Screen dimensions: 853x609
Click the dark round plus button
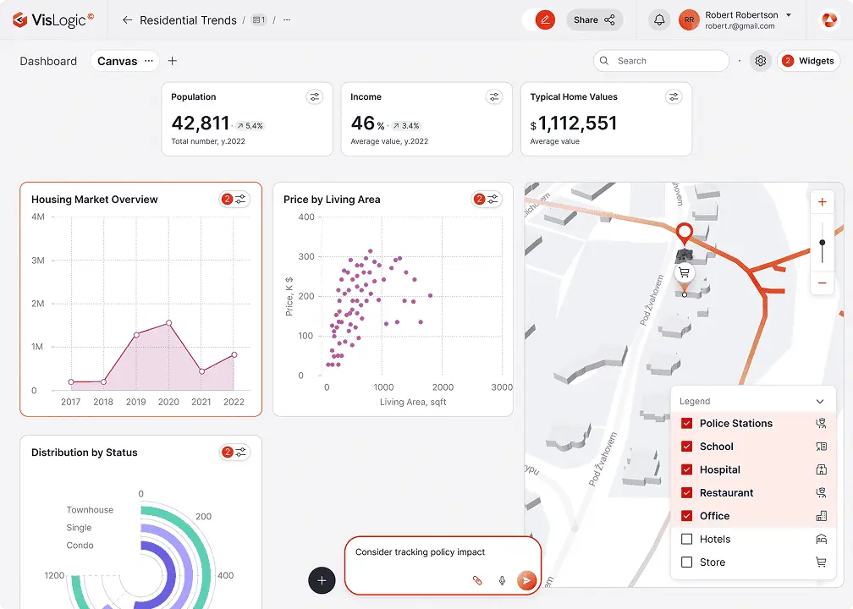[322, 580]
